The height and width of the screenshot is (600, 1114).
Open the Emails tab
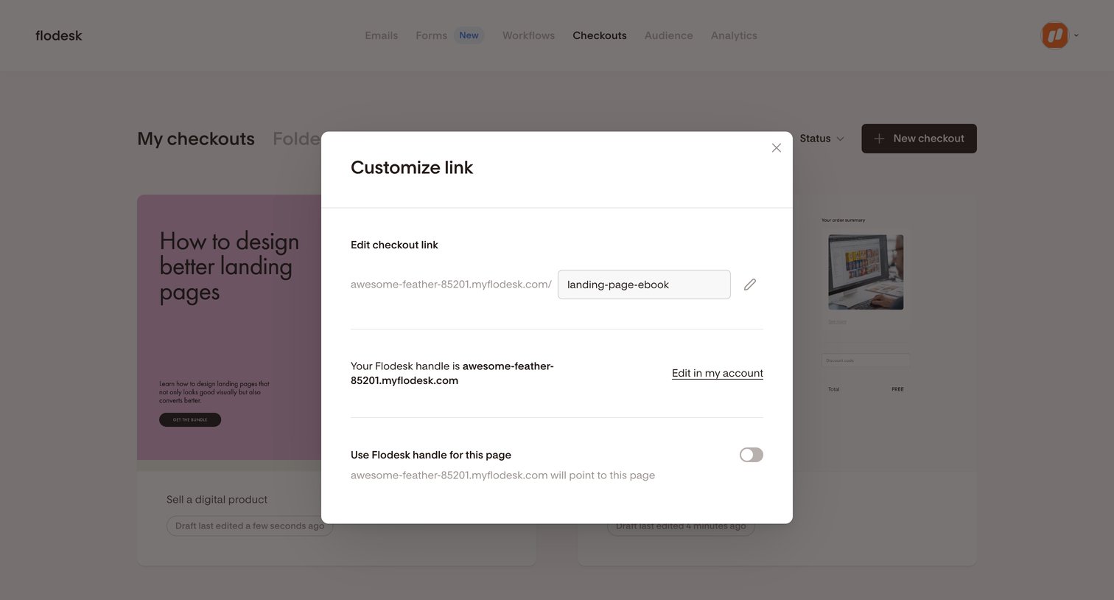click(x=381, y=35)
